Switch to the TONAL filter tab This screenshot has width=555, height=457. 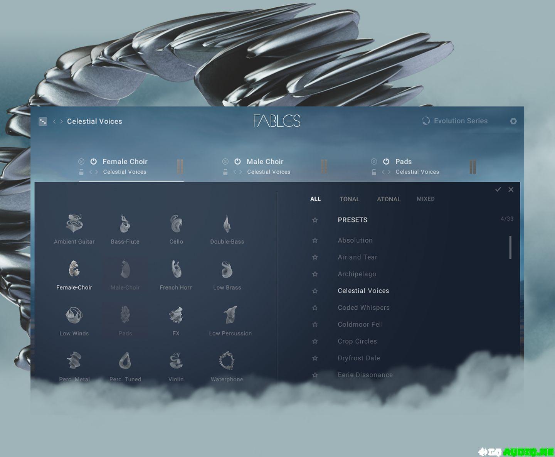[x=350, y=199]
